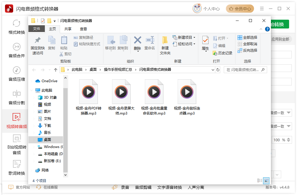Click the folder search box
This screenshot has height=195, width=297.
pyautogui.click(x=245, y=70)
